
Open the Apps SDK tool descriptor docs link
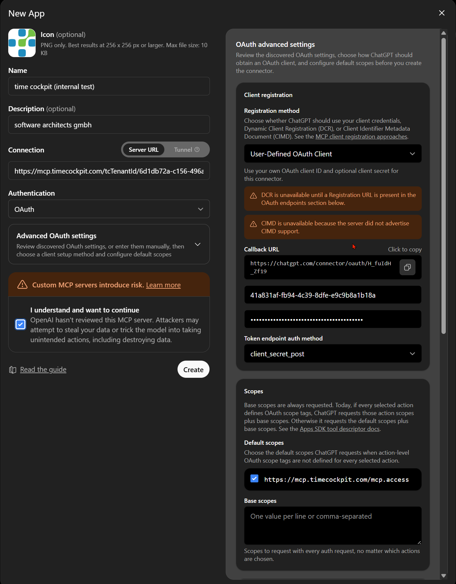click(x=340, y=429)
